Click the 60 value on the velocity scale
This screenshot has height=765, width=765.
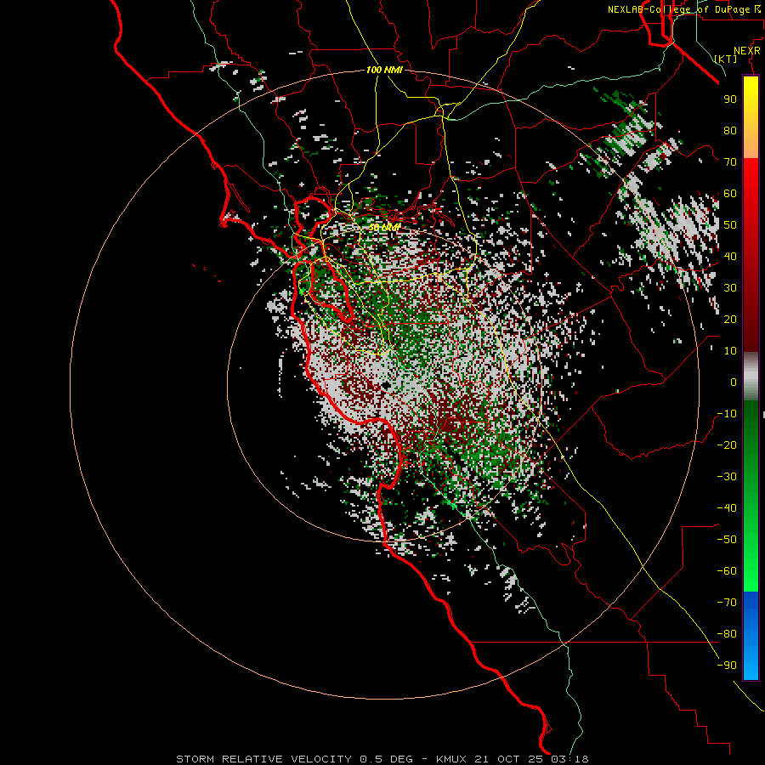tap(730, 194)
